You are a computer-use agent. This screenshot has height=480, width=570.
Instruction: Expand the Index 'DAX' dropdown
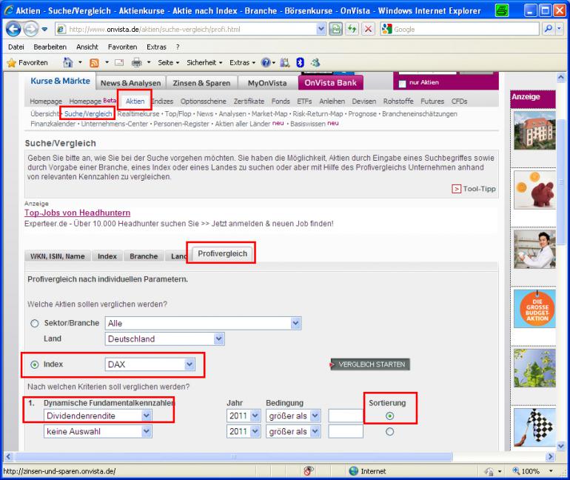[190, 364]
